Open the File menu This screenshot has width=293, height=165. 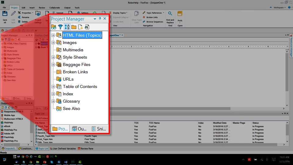4,8
